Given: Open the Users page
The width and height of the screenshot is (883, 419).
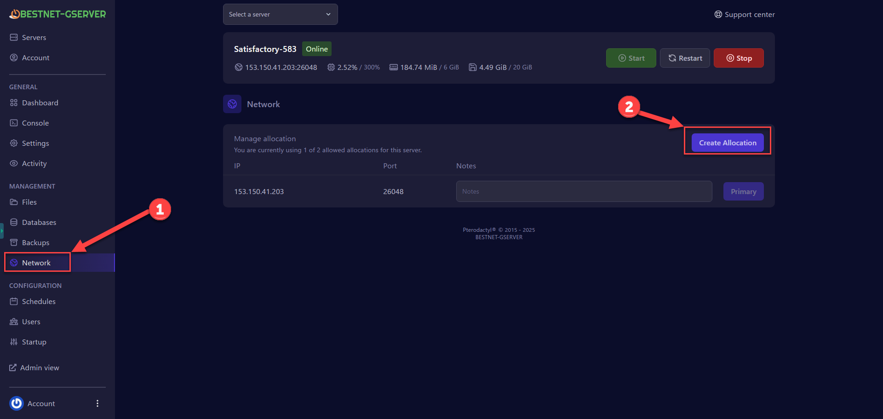Looking at the screenshot, I should click(31, 321).
